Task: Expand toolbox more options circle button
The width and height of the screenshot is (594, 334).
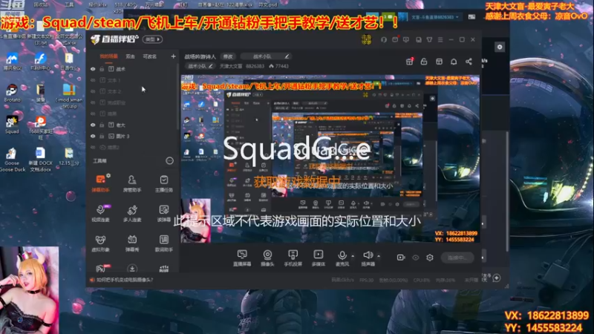Action: [x=169, y=161]
